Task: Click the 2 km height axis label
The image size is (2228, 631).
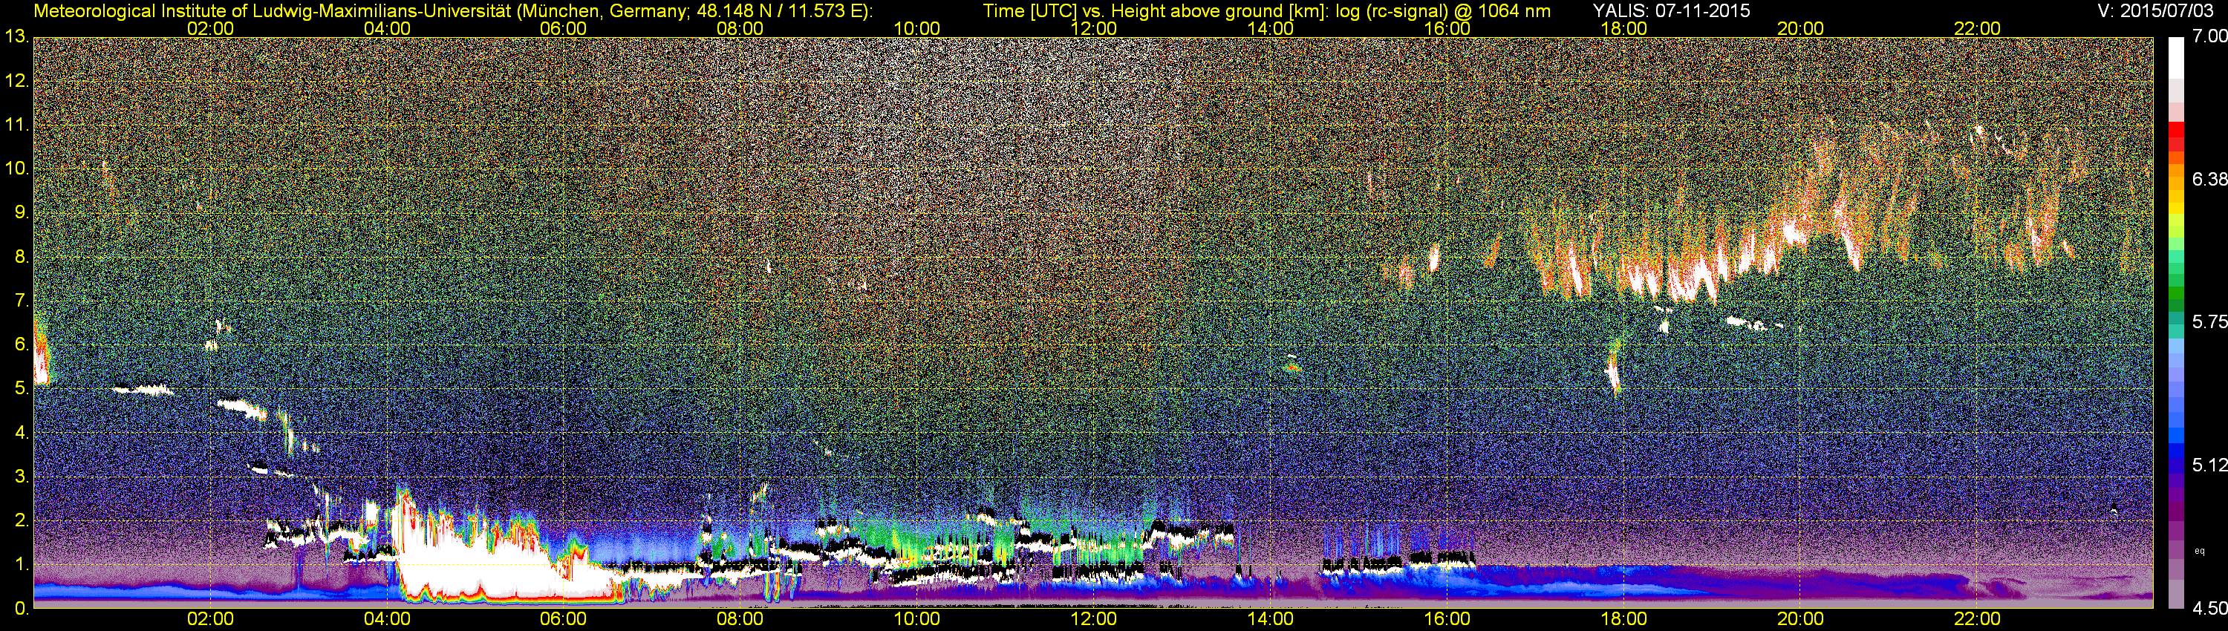Action: [x=21, y=520]
